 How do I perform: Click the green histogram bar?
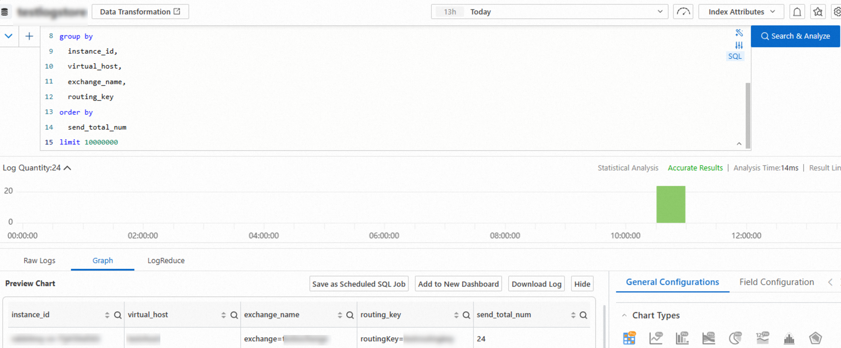(671, 204)
